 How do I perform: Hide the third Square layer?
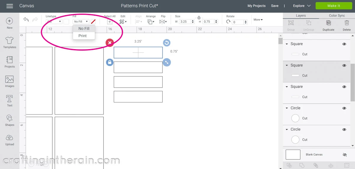click(344, 87)
